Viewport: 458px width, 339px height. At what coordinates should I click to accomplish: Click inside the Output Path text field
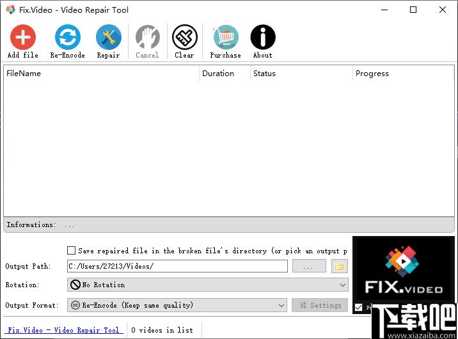coord(177,266)
